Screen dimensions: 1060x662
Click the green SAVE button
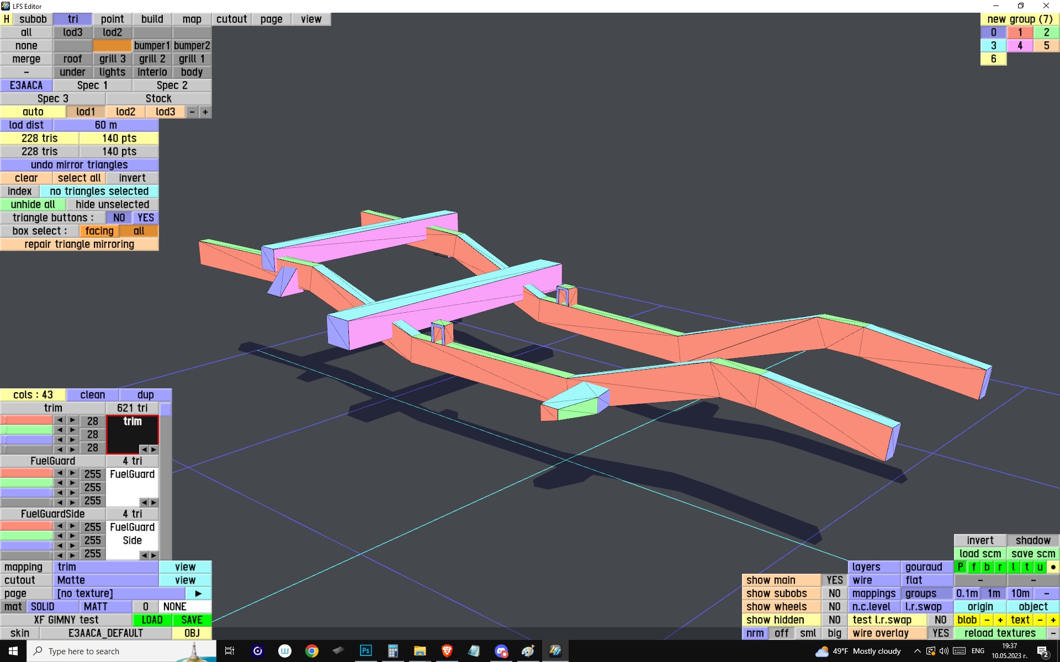192,620
